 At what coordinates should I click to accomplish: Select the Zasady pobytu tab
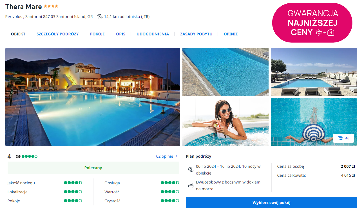click(196, 34)
